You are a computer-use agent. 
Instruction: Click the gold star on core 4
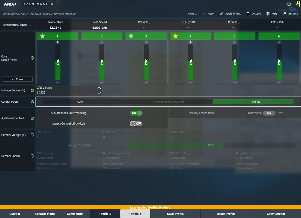(175, 36)
